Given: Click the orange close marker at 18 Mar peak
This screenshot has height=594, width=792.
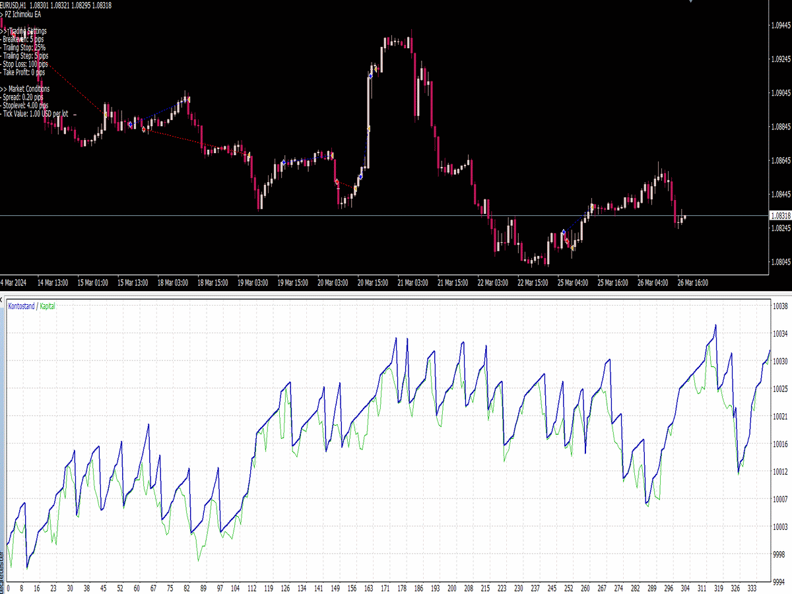Looking at the screenshot, I should 188,99.
